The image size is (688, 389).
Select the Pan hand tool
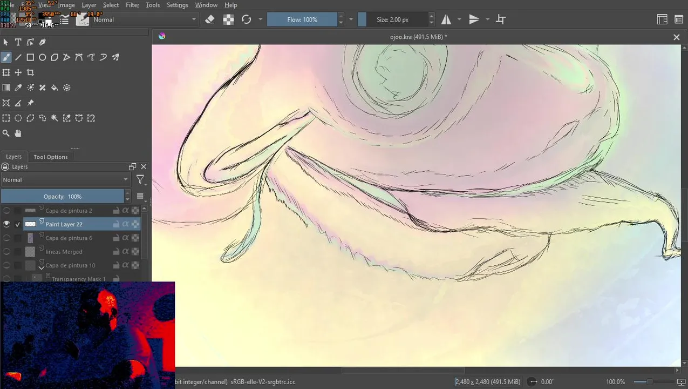click(18, 133)
